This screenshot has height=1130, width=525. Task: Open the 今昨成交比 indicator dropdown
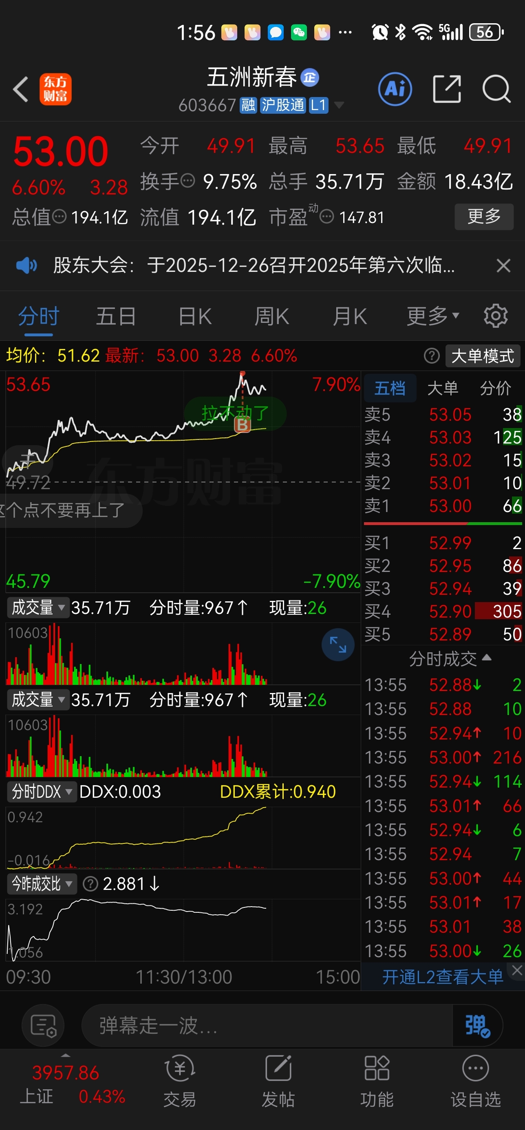(42, 883)
